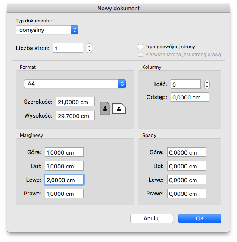Open the A4 page format dropdown

tap(75, 84)
